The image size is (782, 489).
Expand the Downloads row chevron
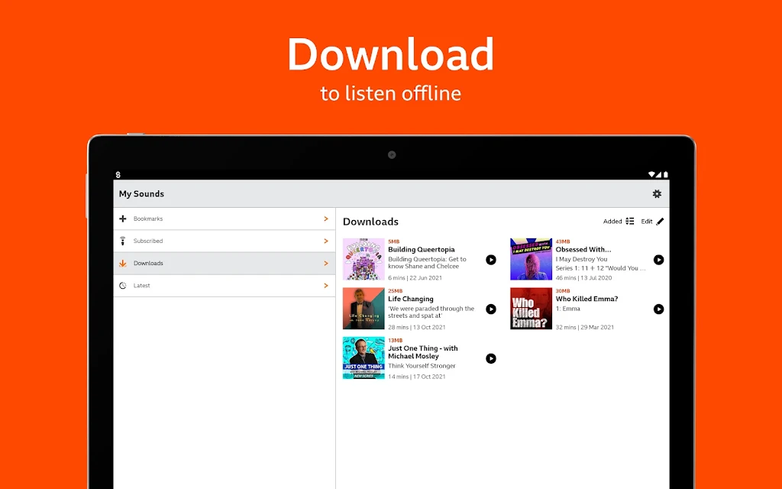pyautogui.click(x=325, y=263)
